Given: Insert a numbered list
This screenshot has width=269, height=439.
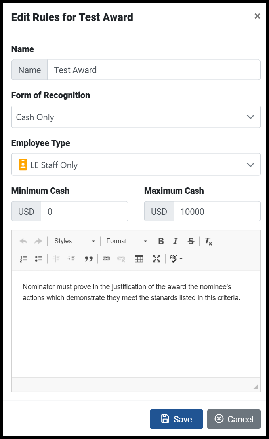Looking at the screenshot, I should click(x=23, y=259).
